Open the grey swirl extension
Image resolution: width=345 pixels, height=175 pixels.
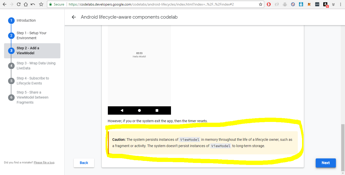point(277,4)
